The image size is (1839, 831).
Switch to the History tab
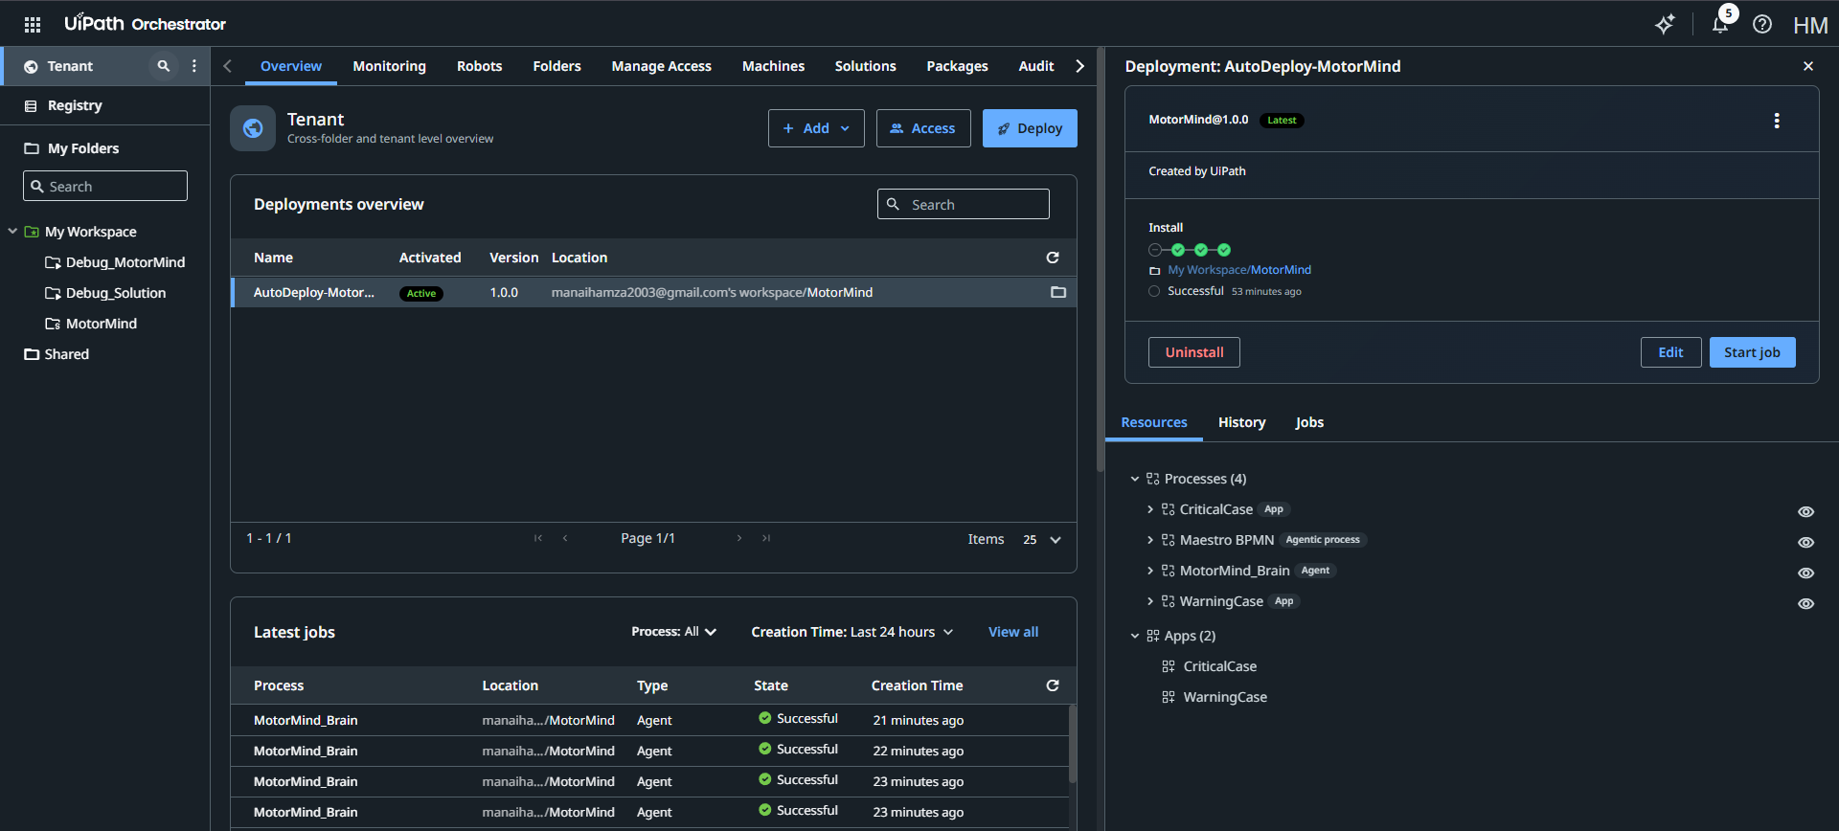1241,422
